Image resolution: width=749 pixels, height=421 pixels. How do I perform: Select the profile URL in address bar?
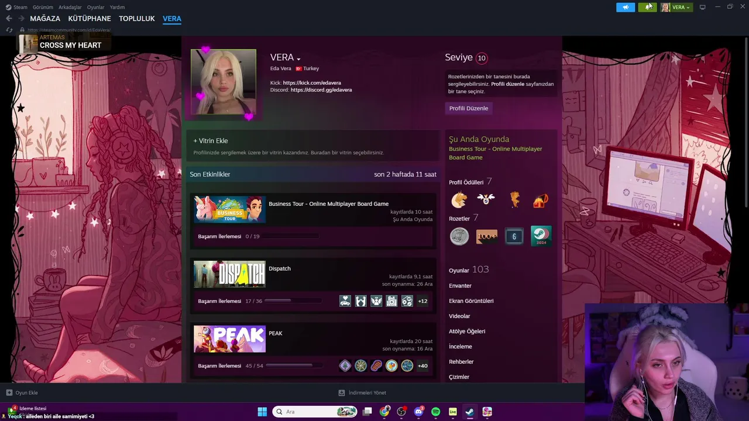[69, 30]
